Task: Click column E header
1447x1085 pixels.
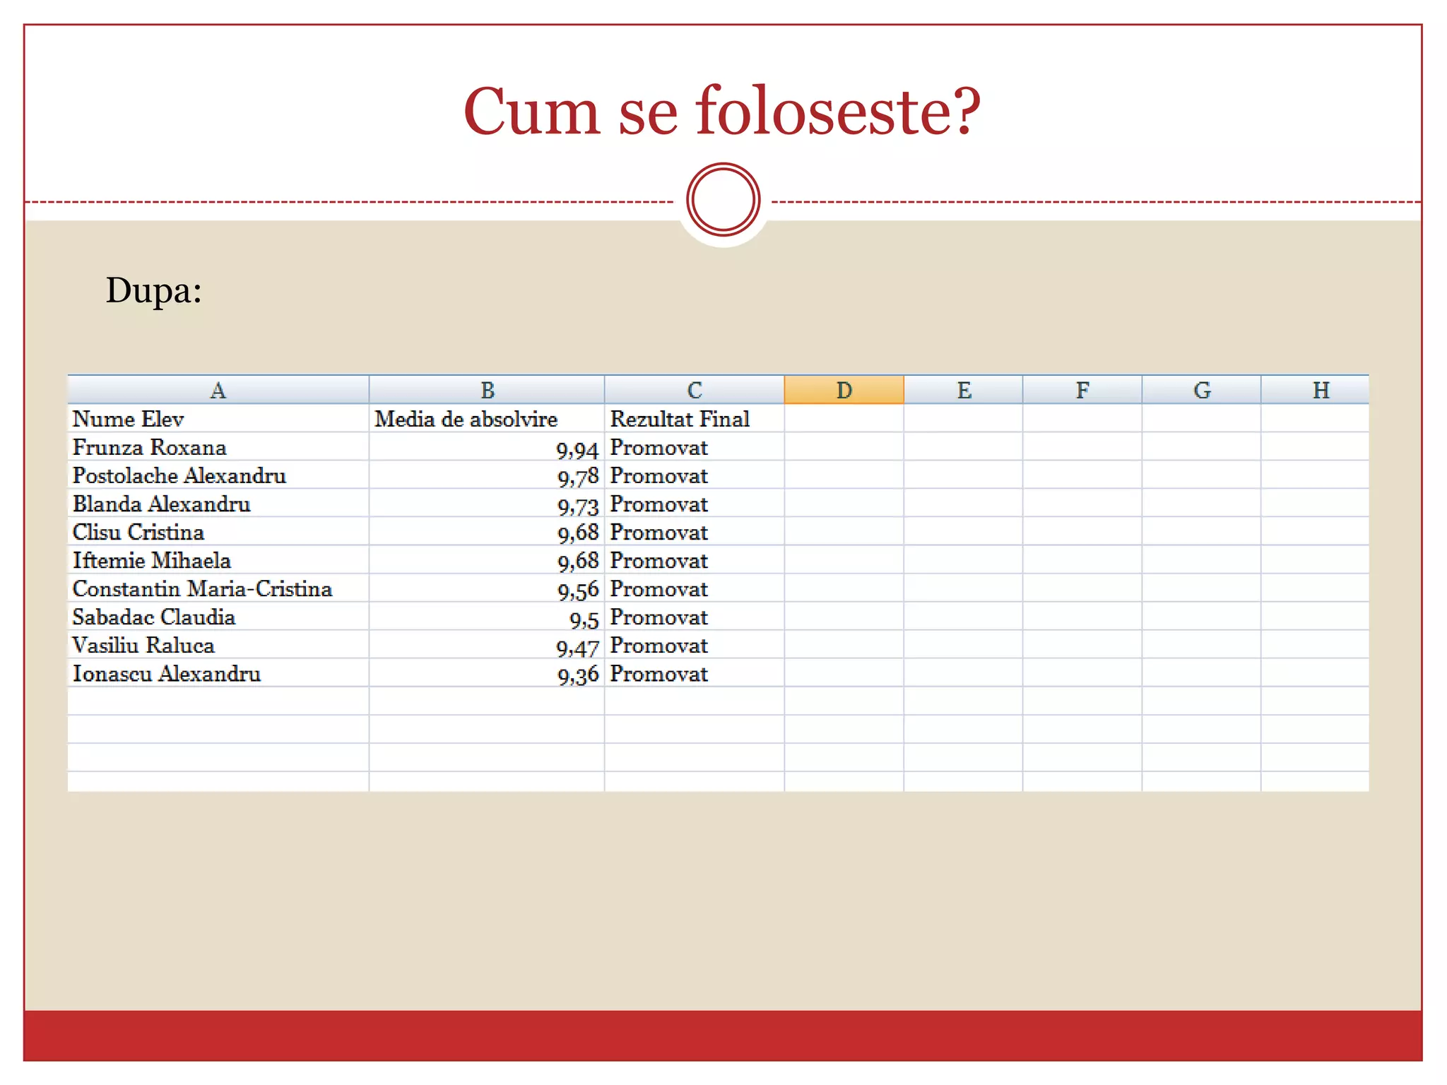Action: point(963,390)
